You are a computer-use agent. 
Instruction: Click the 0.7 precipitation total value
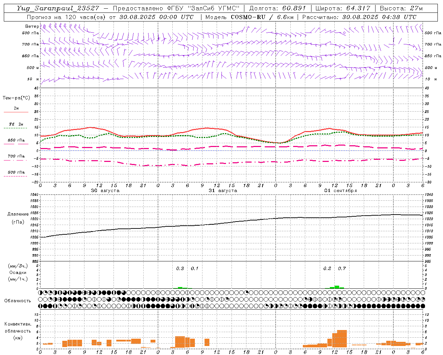342,269
